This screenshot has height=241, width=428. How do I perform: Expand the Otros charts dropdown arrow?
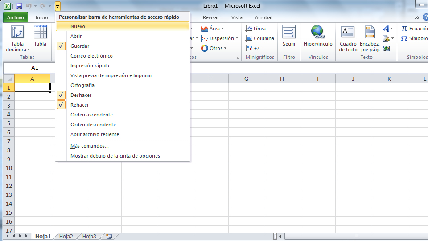[x=225, y=48]
